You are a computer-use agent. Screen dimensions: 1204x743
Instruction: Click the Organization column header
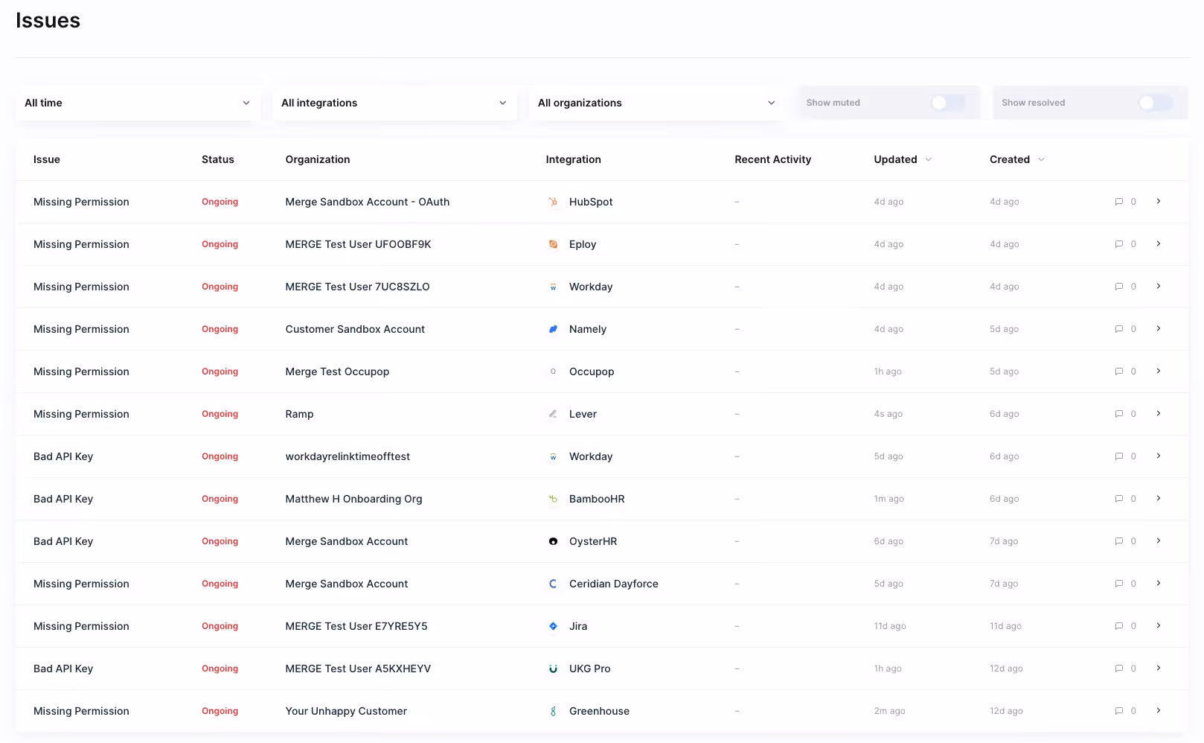[x=318, y=159]
